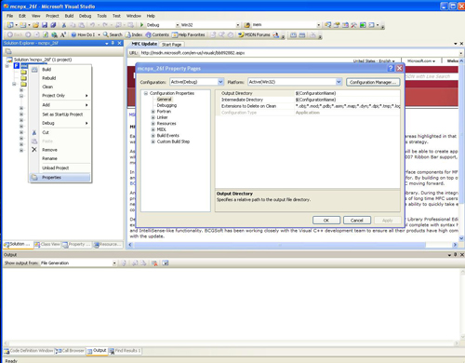This screenshot has width=465, height=363.
Task: Click the Cut scissors toolbar icon
Action: 64,25
